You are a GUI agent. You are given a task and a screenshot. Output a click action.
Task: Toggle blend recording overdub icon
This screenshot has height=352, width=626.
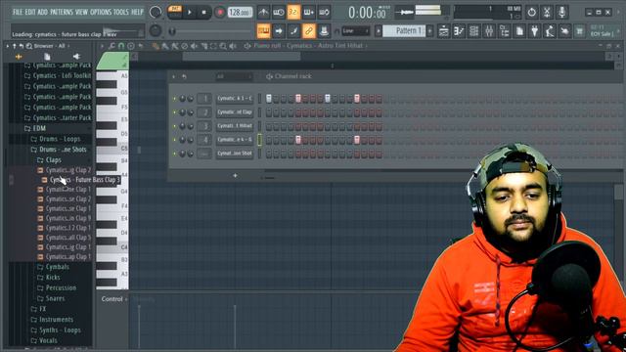pos(309,13)
